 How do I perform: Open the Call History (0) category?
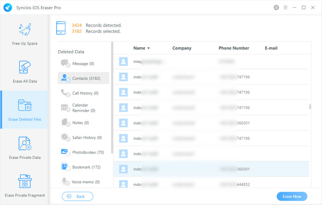(83, 93)
